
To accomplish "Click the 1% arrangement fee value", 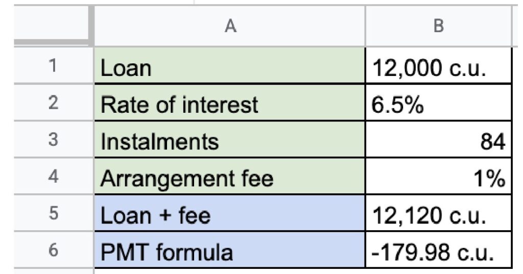I will point(438,178).
